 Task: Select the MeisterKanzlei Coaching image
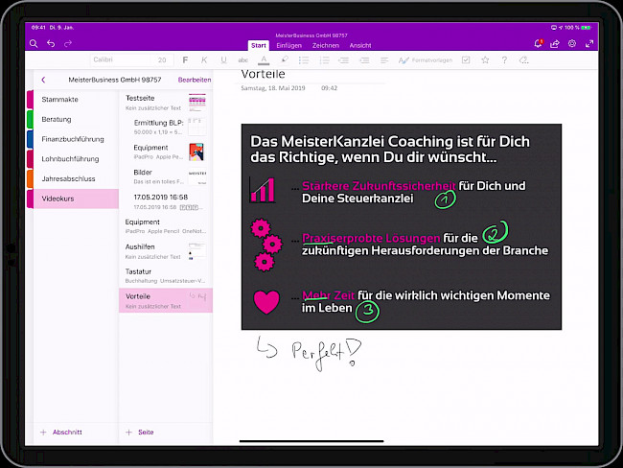click(402, 226)
